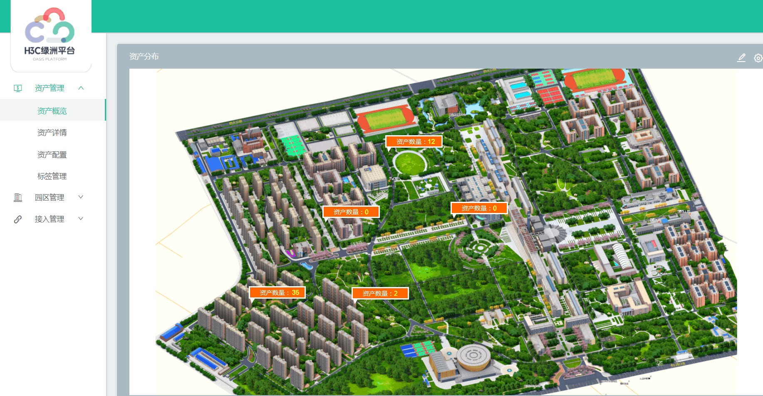Screen dimensions: 763x396
Task: Expand the 接入管理 menu chevron
Action: pos(81,219)
